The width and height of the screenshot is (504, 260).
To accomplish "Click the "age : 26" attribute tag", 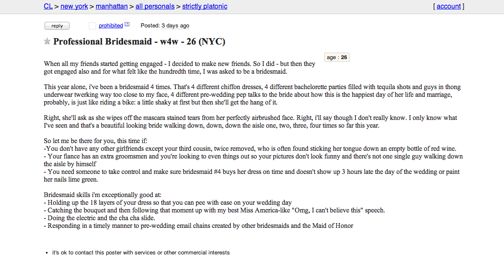I will [337, 57].
